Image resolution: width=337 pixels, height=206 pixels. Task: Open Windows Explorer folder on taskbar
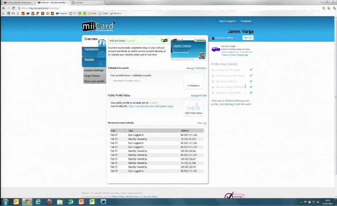click(60, 202)
